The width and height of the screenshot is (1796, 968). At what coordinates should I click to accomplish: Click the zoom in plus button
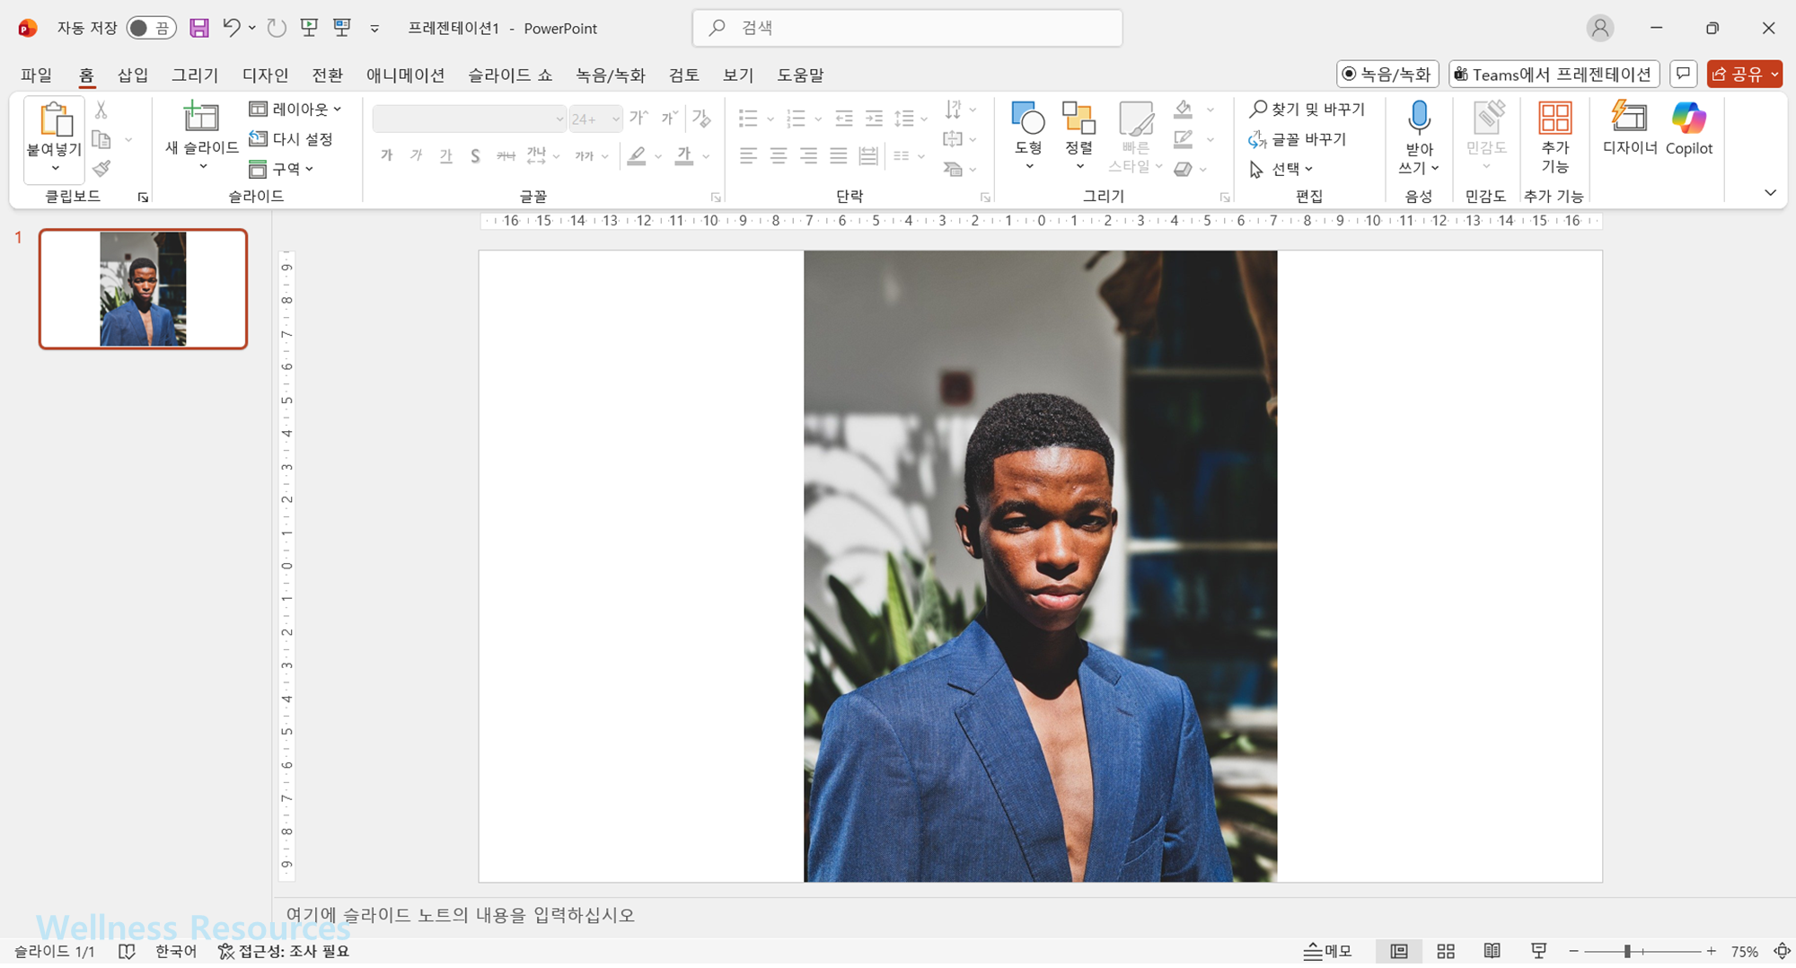click(x=1712, y=952)
